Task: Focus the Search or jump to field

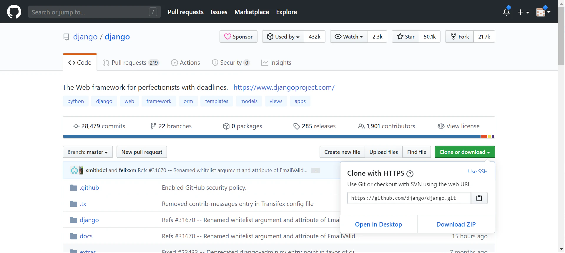Action: [94, 12]
